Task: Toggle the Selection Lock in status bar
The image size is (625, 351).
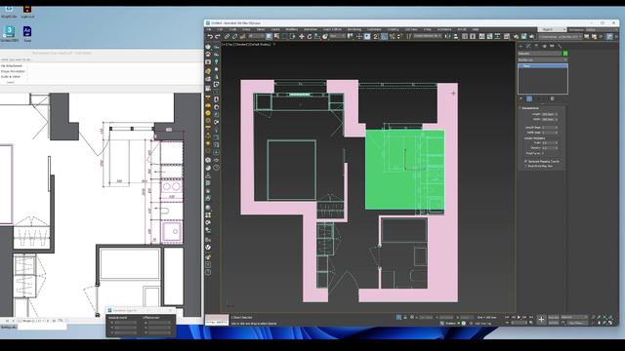Action: (x=404, y=318)
